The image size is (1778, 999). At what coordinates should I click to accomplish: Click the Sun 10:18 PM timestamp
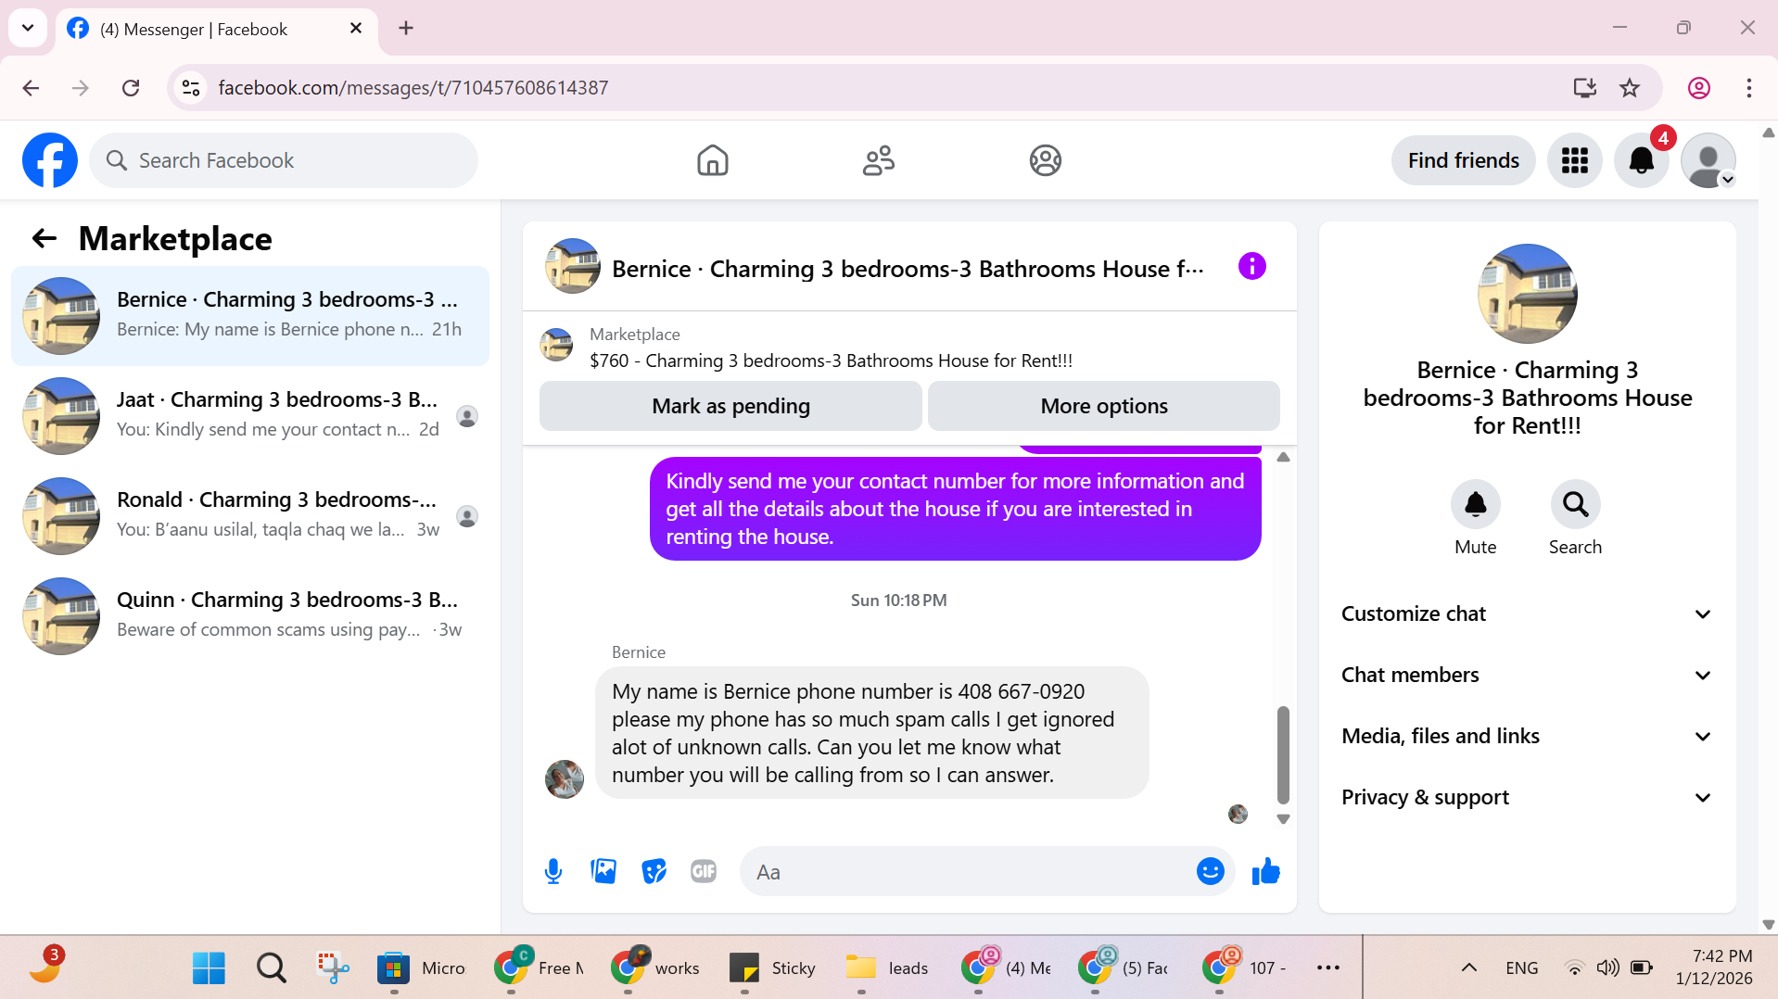(898, 600)
